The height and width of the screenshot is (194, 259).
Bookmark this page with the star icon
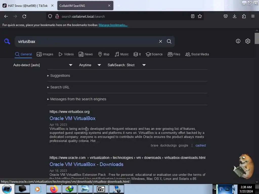(200, 16)
